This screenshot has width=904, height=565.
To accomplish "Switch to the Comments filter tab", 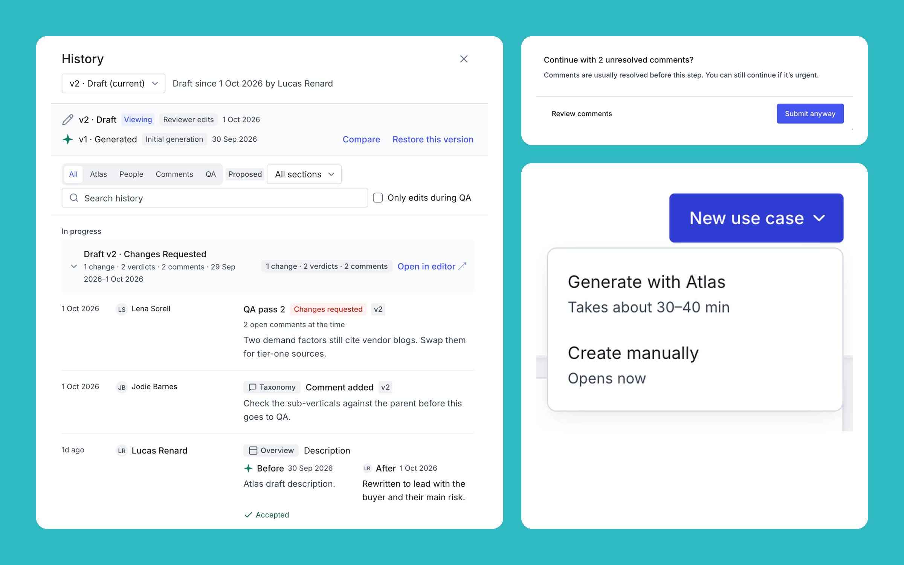I will tap(174, 174).
